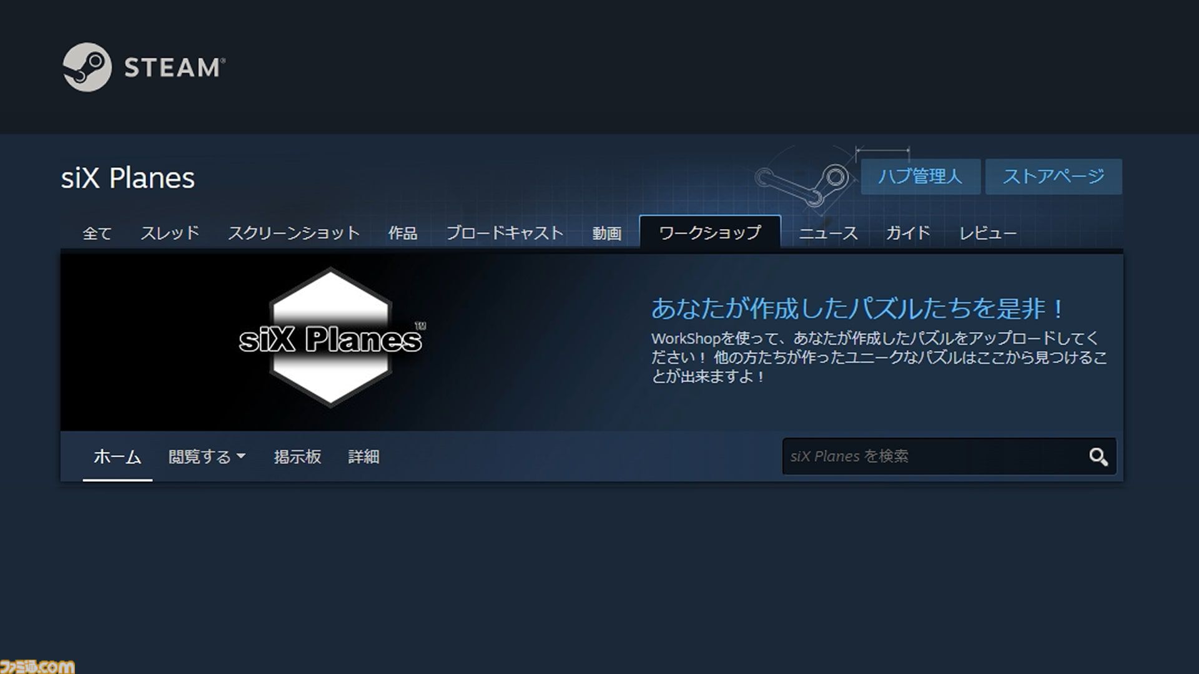The width and height of the screenshot is (1199, 674).
Task: View the レビュー tab
Action: click(x=988, y=233)
